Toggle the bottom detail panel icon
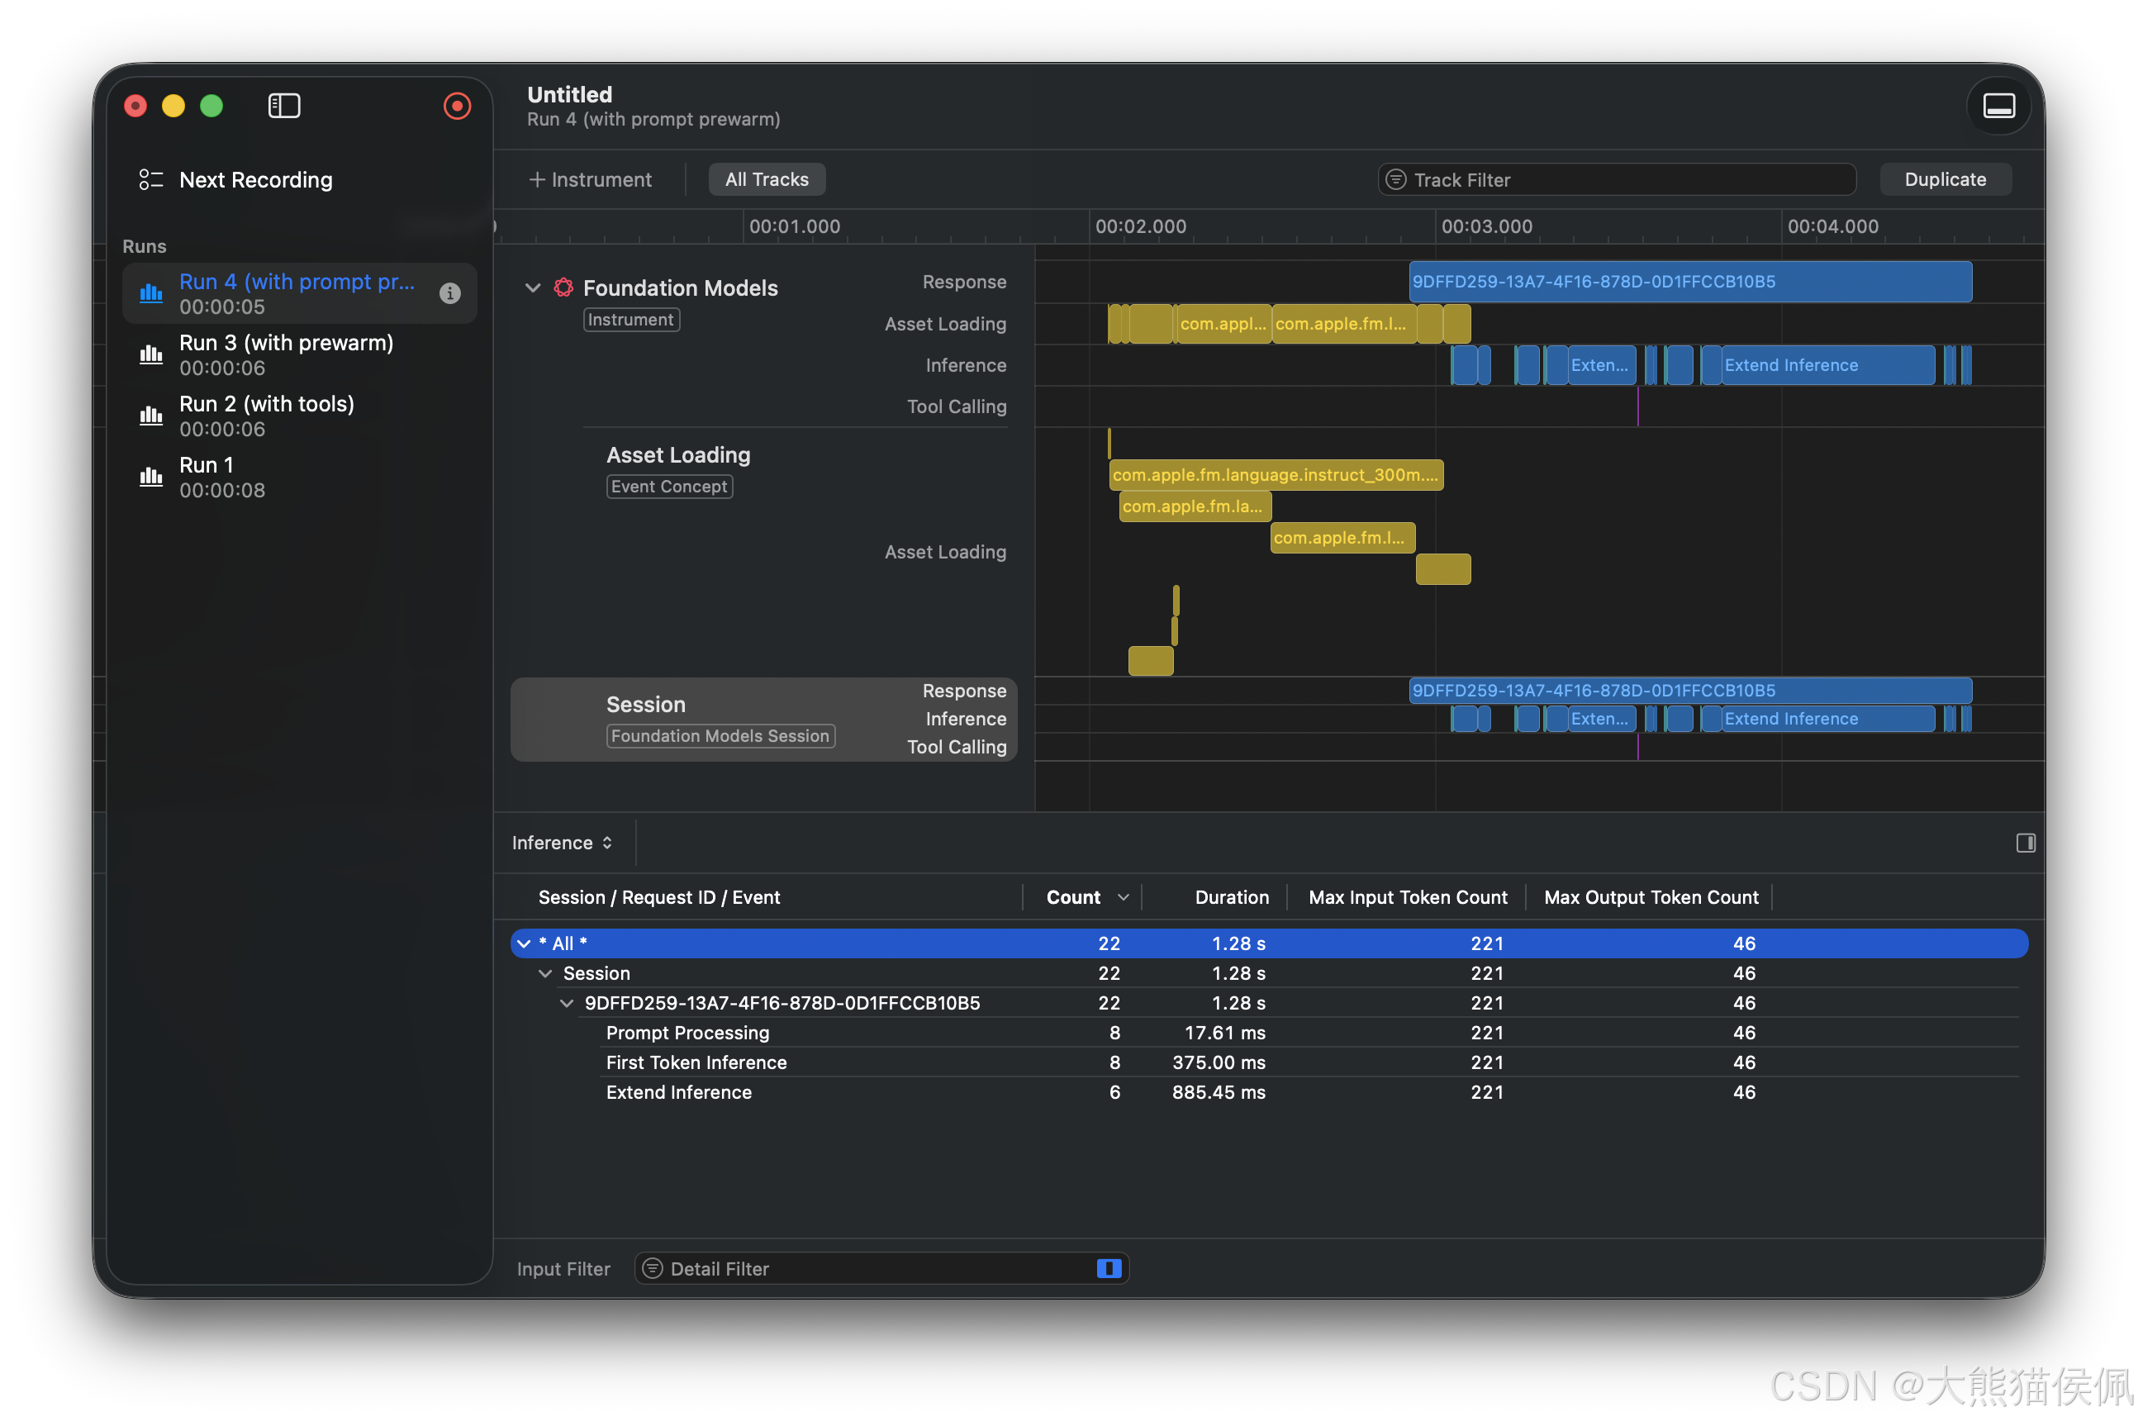 coord(1998,106)
